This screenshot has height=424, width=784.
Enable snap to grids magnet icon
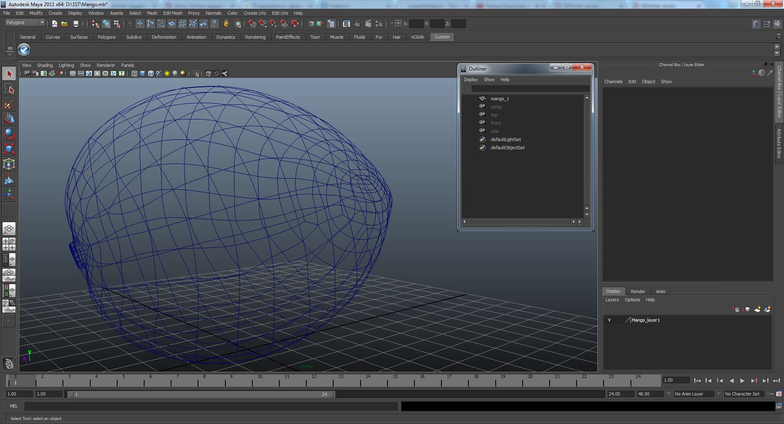tap(252, 24)
